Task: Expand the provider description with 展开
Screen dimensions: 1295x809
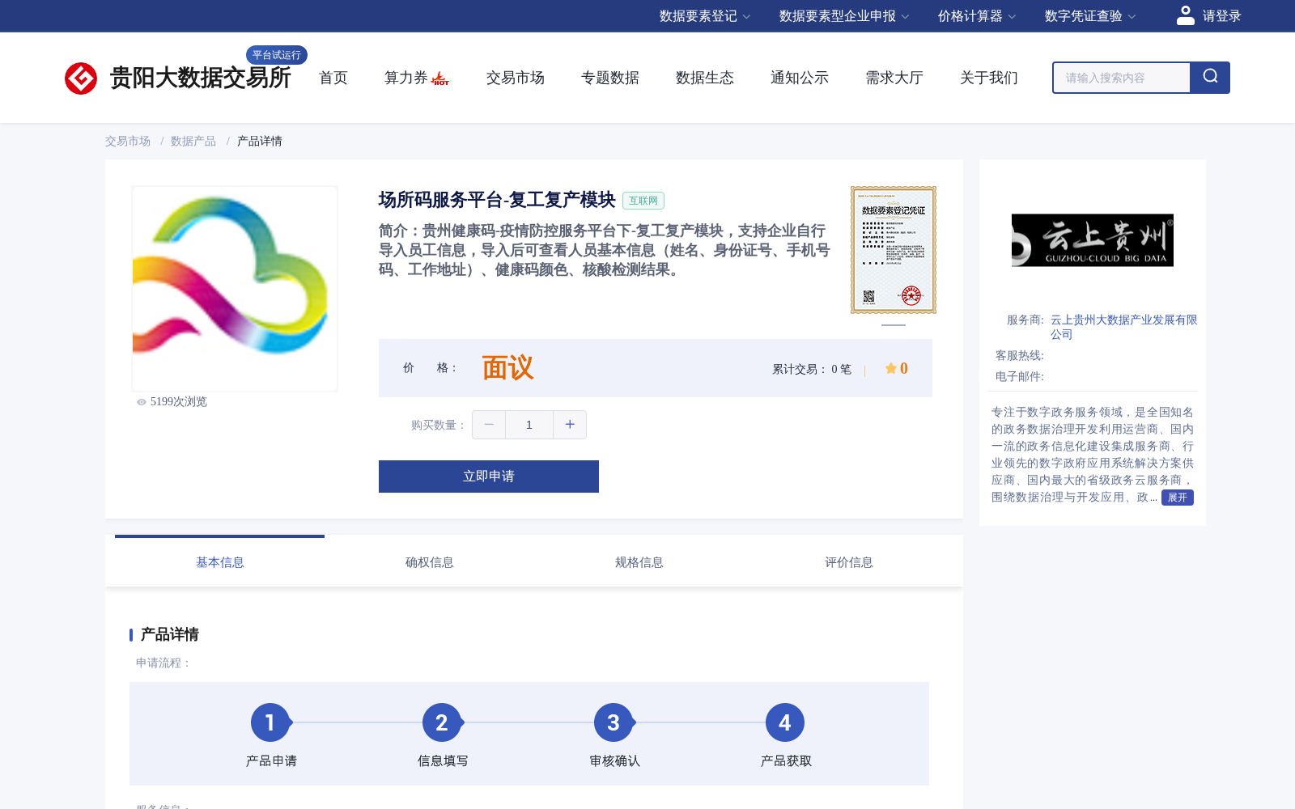Action: 1178,498
